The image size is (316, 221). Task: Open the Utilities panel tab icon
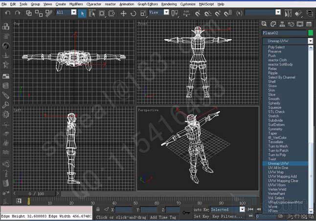(x=309, y=24)
